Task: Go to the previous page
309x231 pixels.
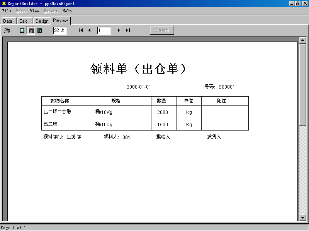Action: click(x=89, y=30)
